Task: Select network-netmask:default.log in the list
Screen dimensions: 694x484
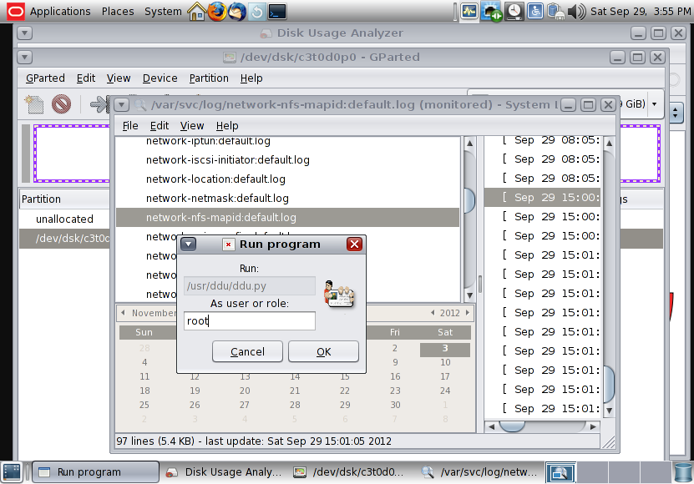Action: [x=287, y=199]
